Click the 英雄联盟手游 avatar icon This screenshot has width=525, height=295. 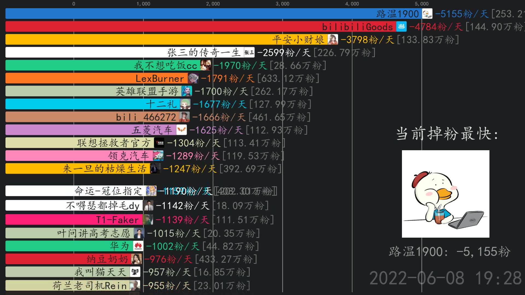pyautogui.click(x=187, y=91)
